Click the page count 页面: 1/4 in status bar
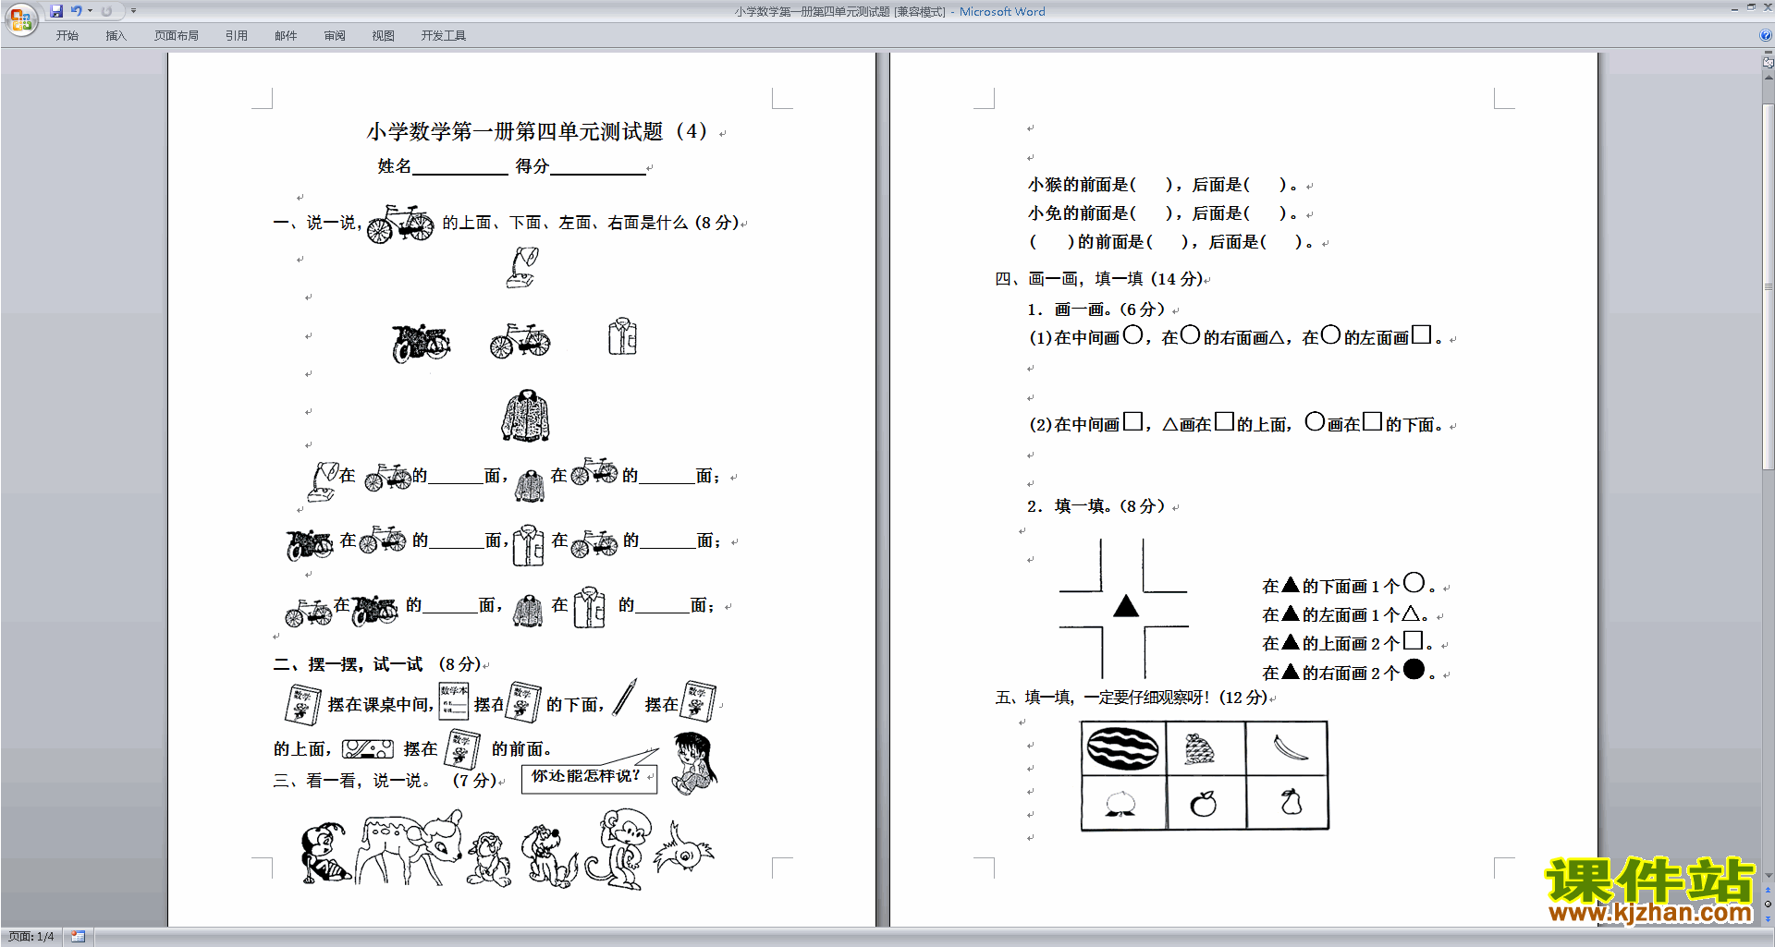Viewport: 1775px width, 947px height. pos(31,937)
